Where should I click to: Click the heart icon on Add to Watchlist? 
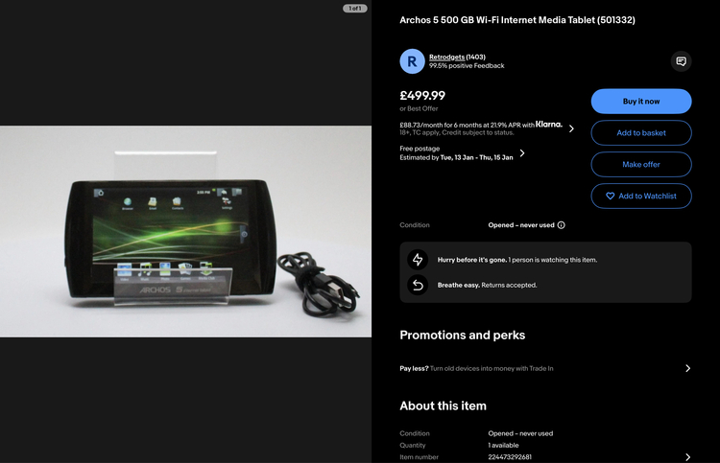tap(610, 197)
